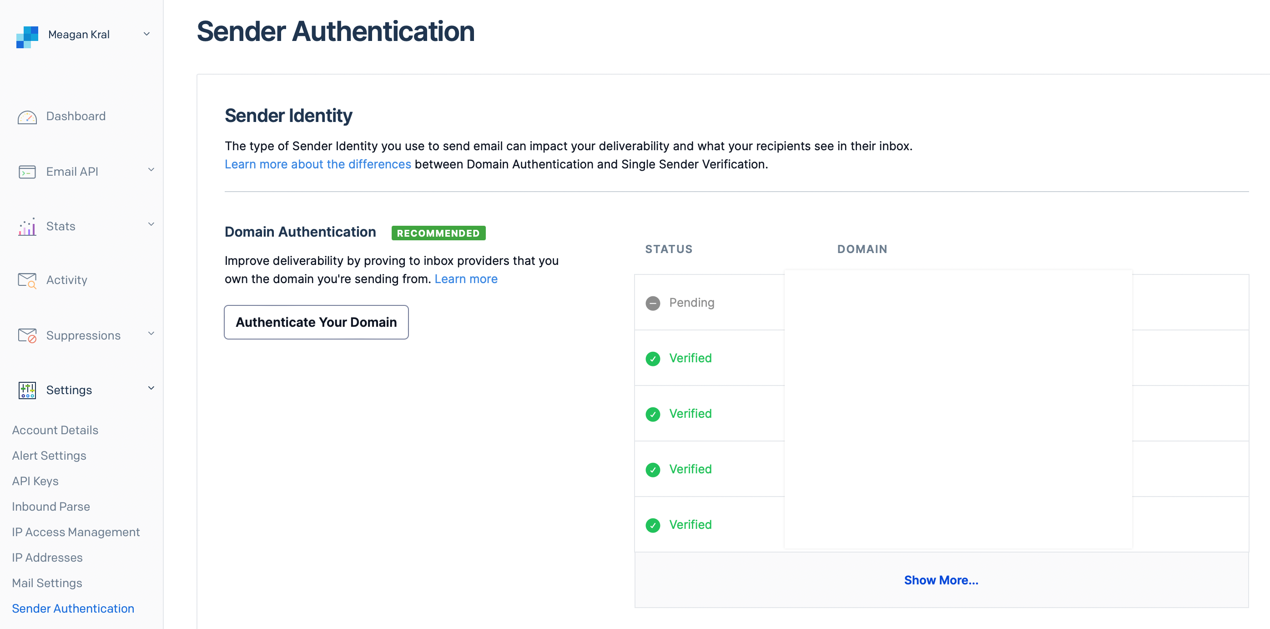Click the SendGrid logo icon
This screenshot has height=629, width=1270.
pos(27,36)
